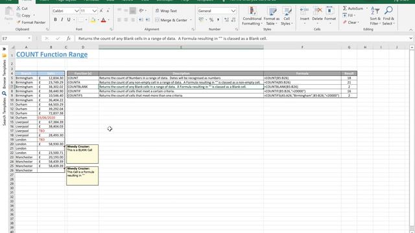Toggle underline formatting
The height and width of the screenshot is (233, 415).
click(x=69, y=19)
